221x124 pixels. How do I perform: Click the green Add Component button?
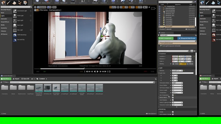point(166,38)
